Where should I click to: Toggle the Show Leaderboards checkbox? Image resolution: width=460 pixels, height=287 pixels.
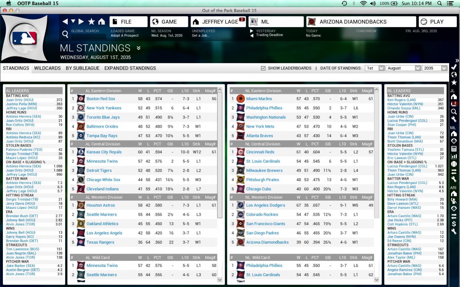point(263,68)
